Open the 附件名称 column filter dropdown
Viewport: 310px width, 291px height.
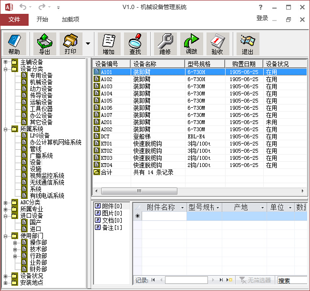coord(183,208)
